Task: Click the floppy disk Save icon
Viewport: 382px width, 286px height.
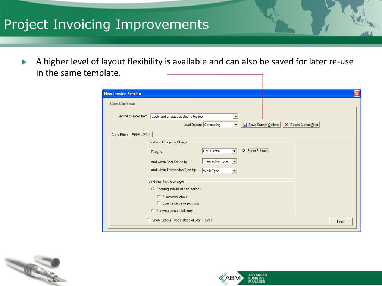Action: click(x=245, y=125)
